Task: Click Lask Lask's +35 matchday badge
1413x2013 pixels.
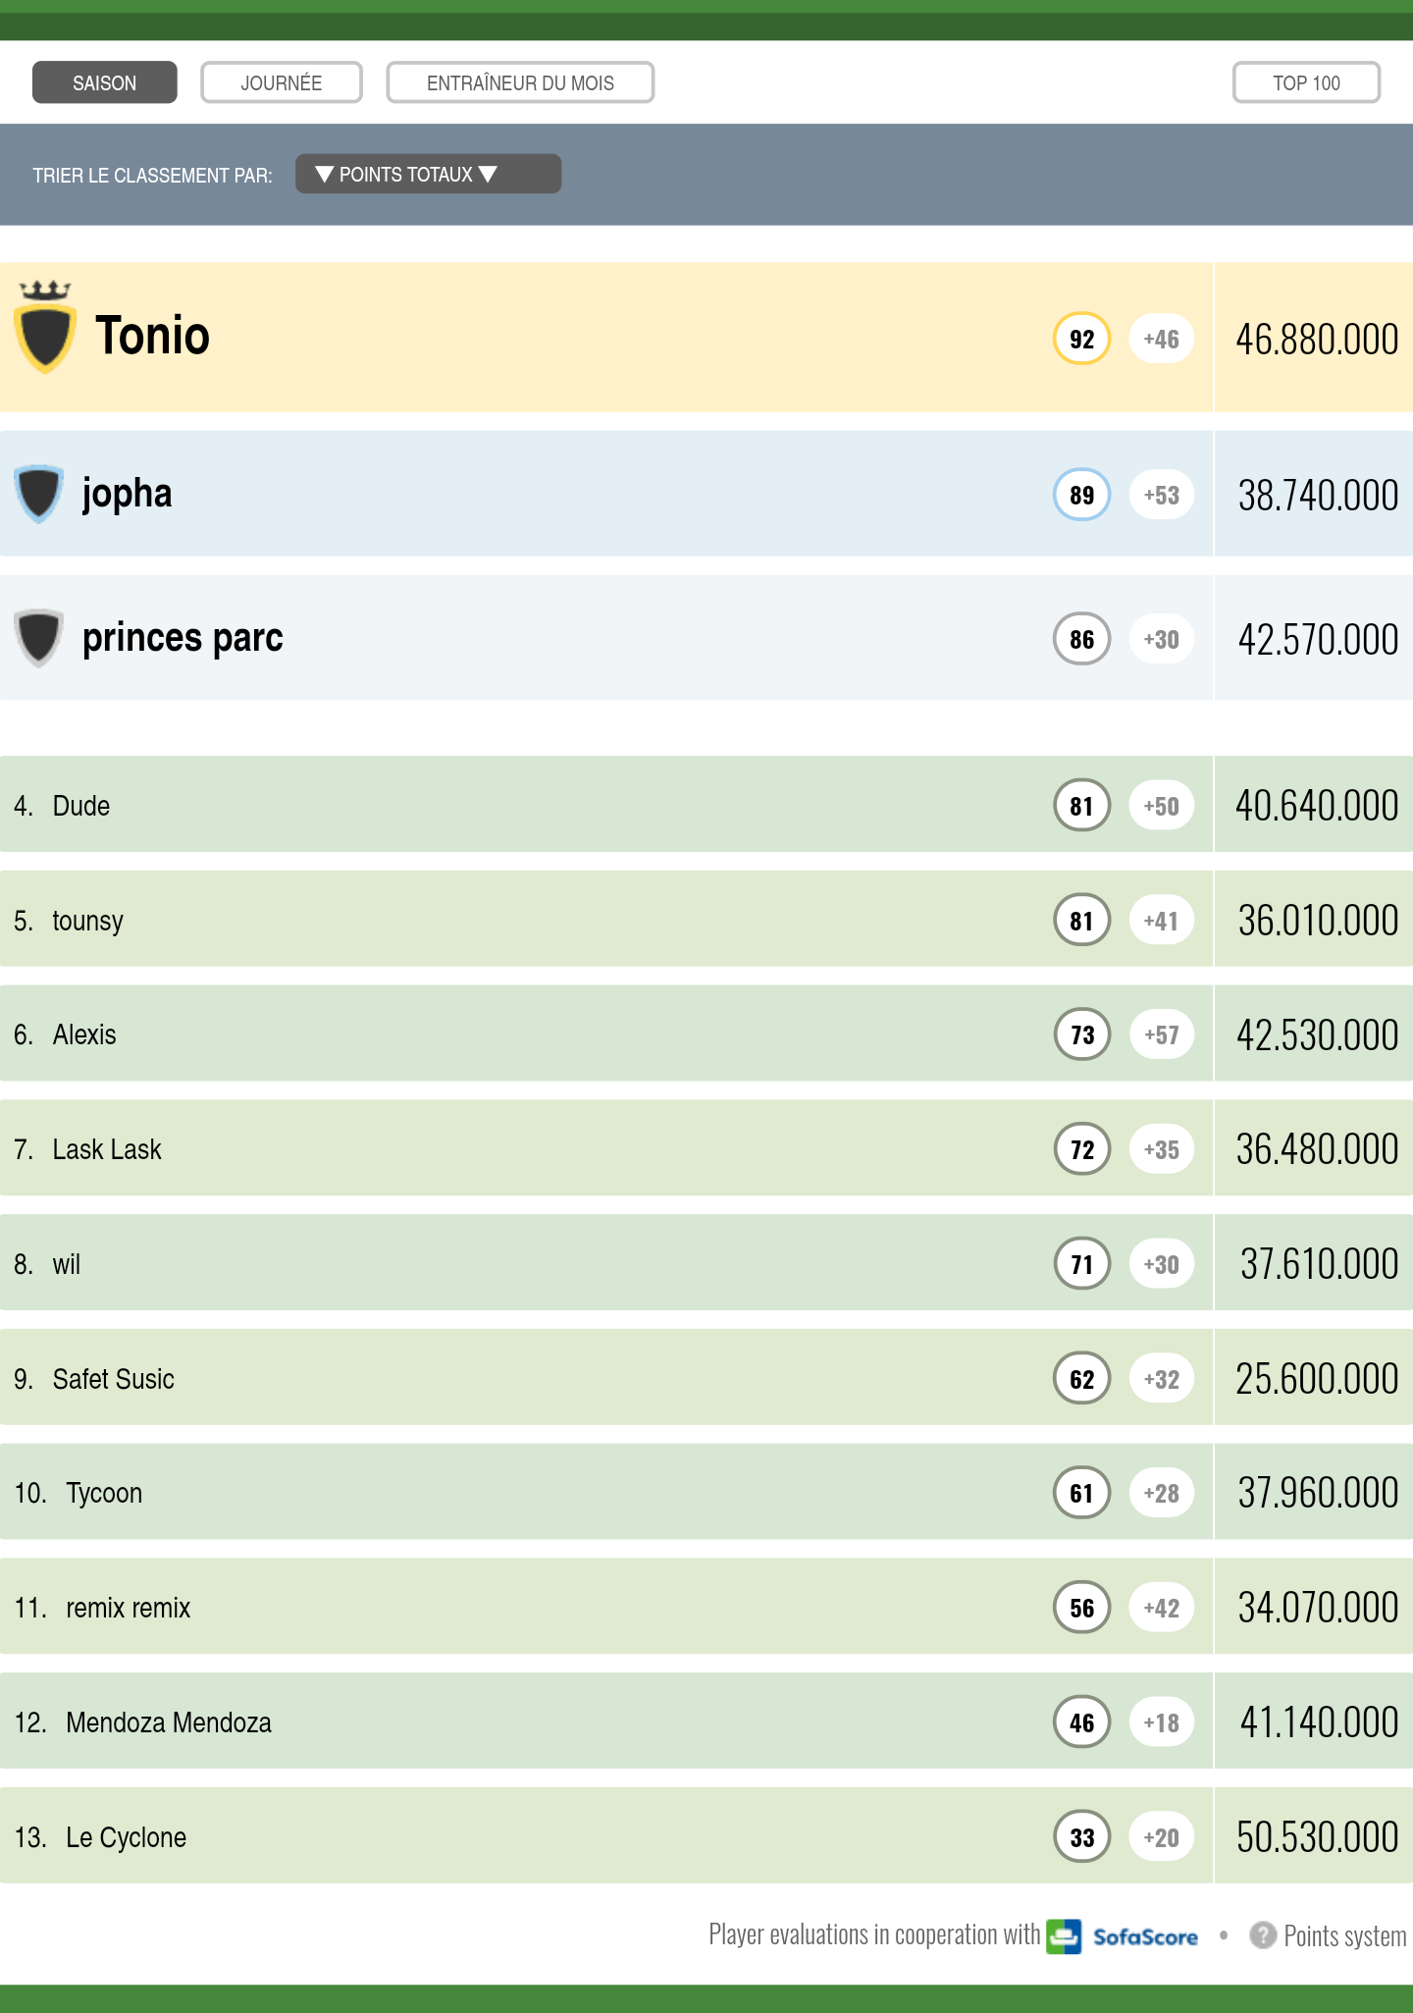Action: [x=1161, y=1149]
